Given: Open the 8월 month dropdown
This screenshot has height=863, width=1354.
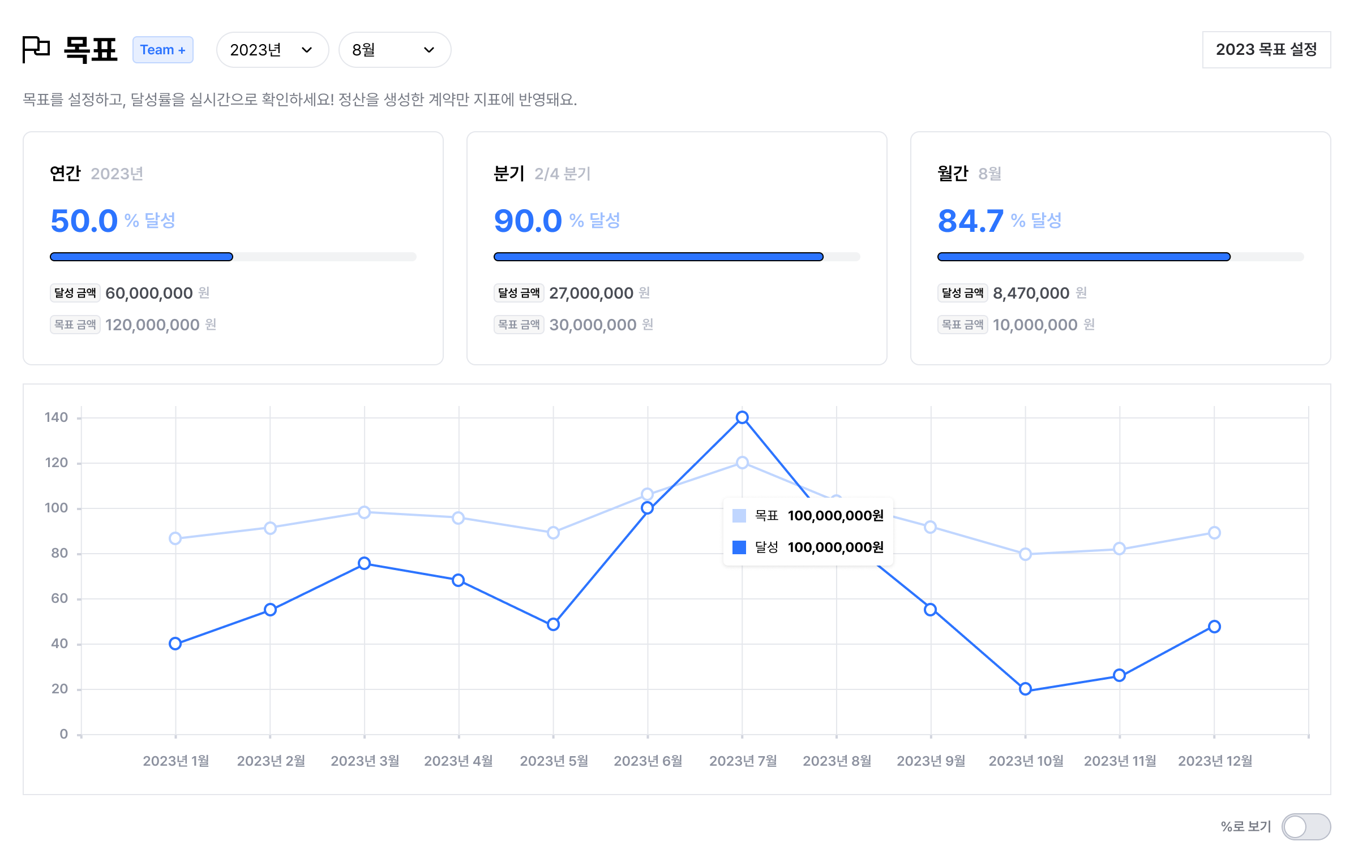Looking at the screenshot, I should [395, 50].
